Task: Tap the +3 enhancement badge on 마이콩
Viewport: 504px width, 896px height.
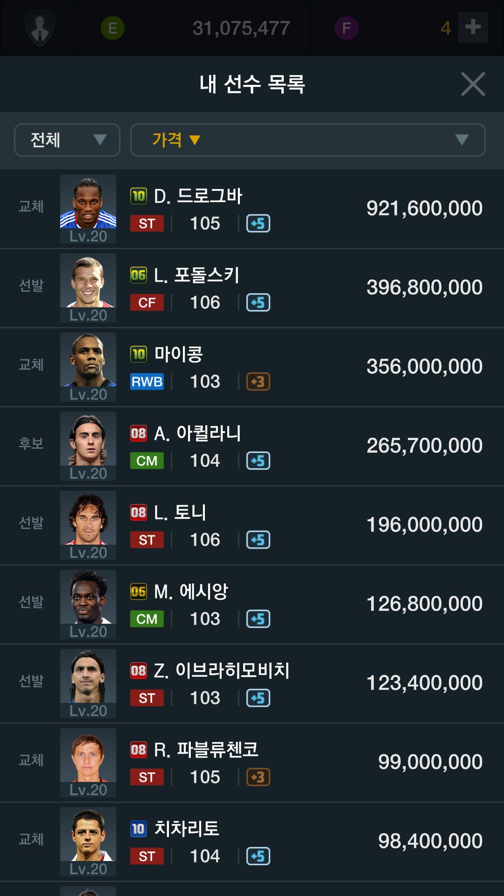Action: pos(258,382)
